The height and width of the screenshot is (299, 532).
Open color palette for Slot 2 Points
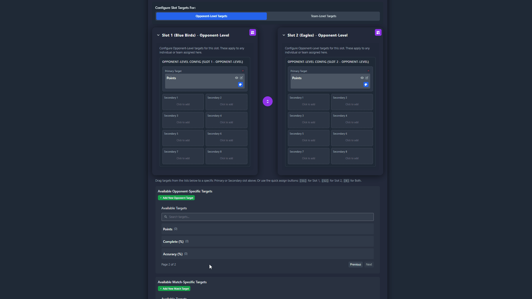click(366, 84)
